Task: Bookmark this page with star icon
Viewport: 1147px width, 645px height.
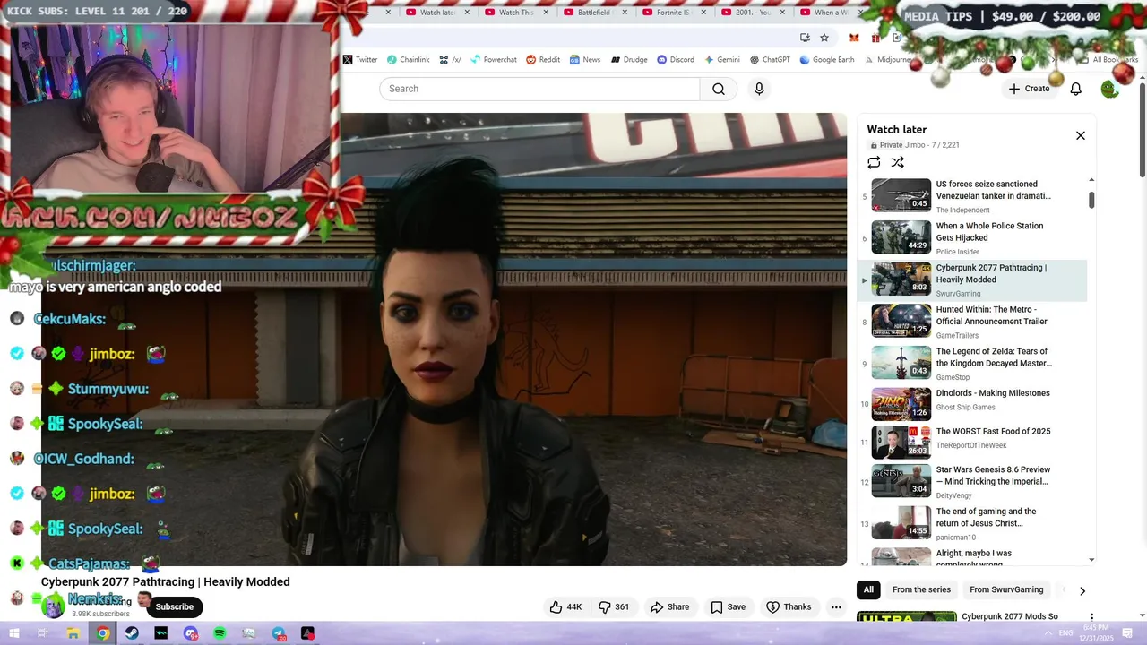Action: 824,38
